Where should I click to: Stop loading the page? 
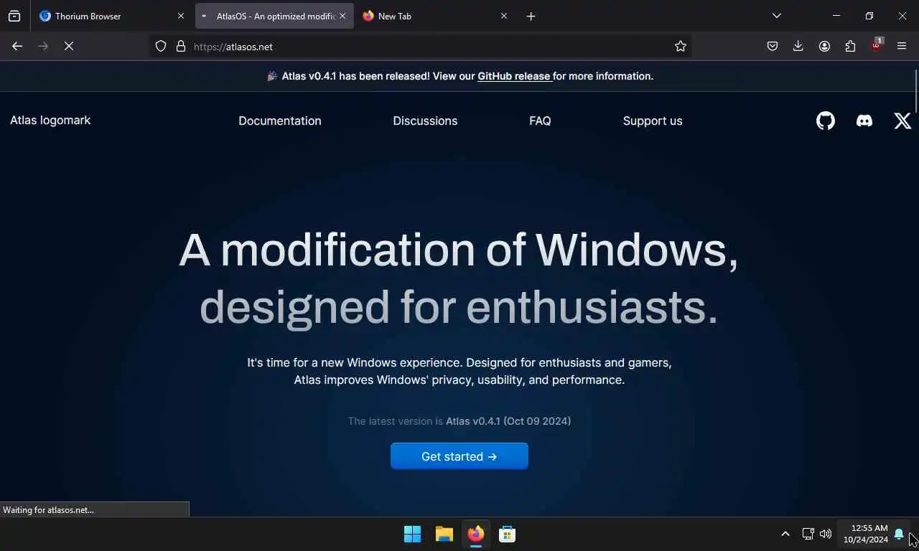pyautogui.click(x=69, y=46)
